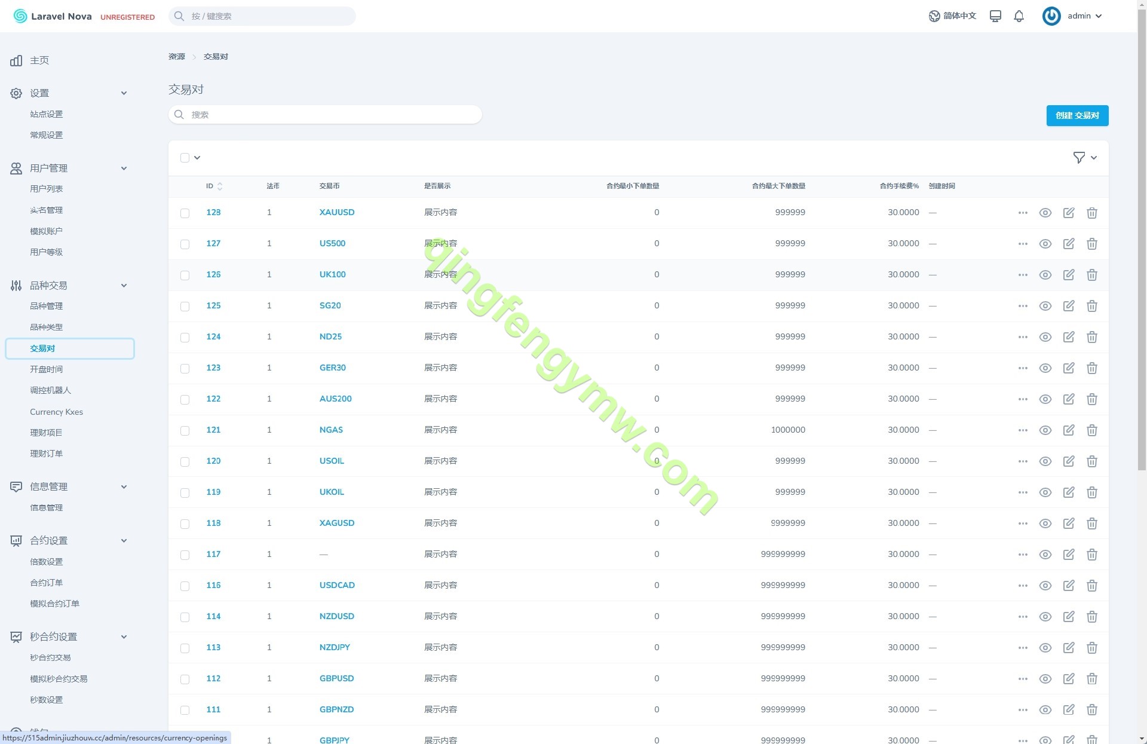Open more actions for SG20 row

pos(1023,306)
